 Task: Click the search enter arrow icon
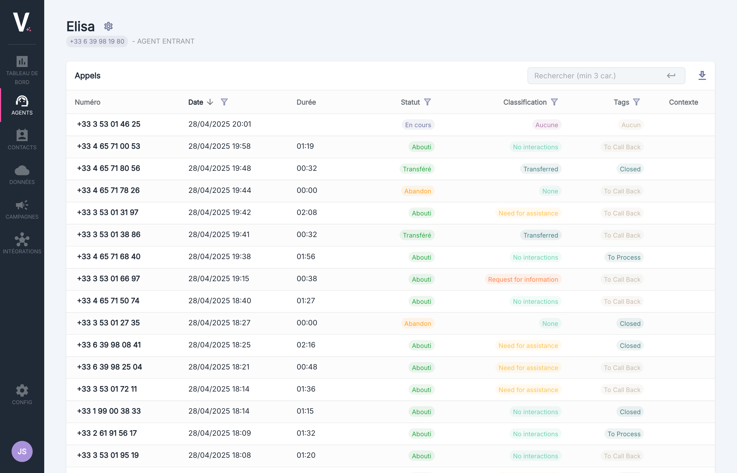click(x=671, y=76)
